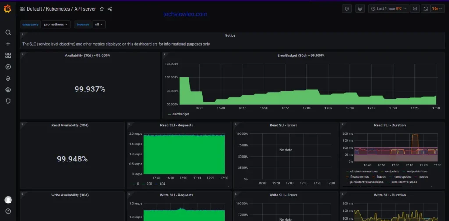This screenshot has height=221, width=449.
Task: Open the Availability (30d) panel title menu
Action: tap(88, 56)
